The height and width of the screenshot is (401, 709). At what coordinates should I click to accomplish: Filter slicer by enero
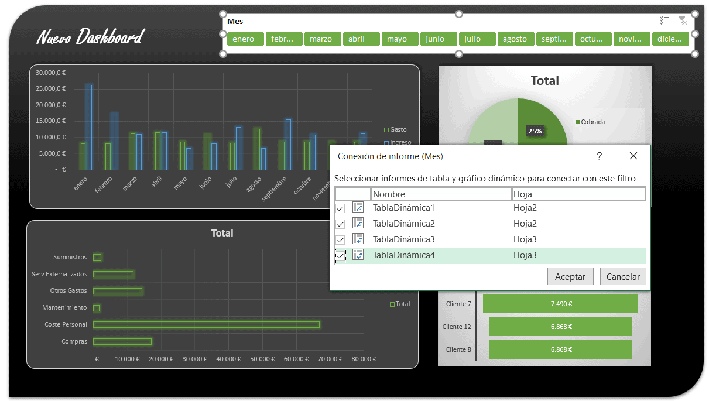[245, 39]
